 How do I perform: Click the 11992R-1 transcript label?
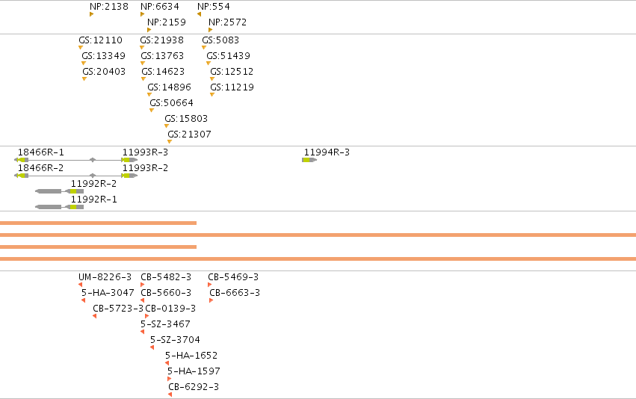pyautogui.click(x=93, y=199)
